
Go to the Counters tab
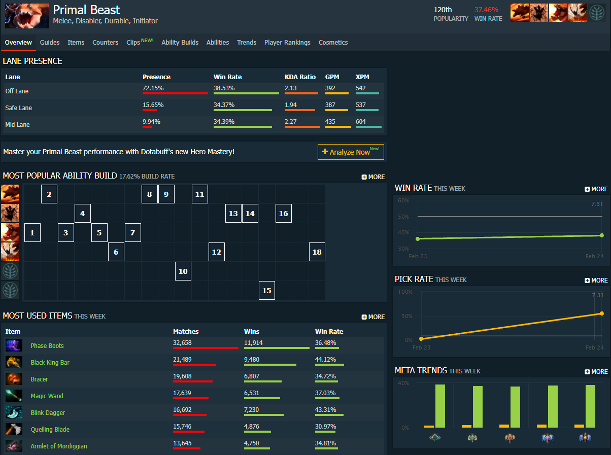point(106,43)
